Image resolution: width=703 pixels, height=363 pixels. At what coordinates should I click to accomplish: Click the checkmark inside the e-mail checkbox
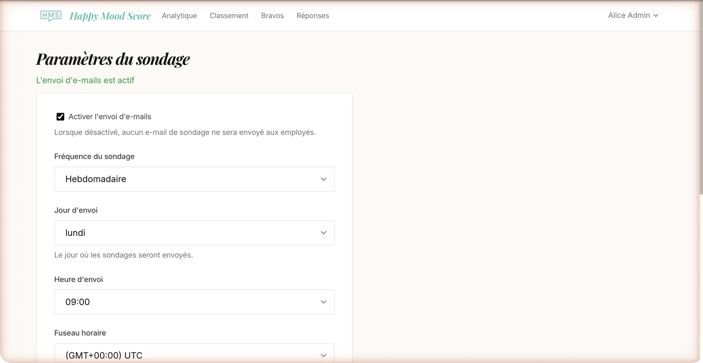tap(60, 116)
